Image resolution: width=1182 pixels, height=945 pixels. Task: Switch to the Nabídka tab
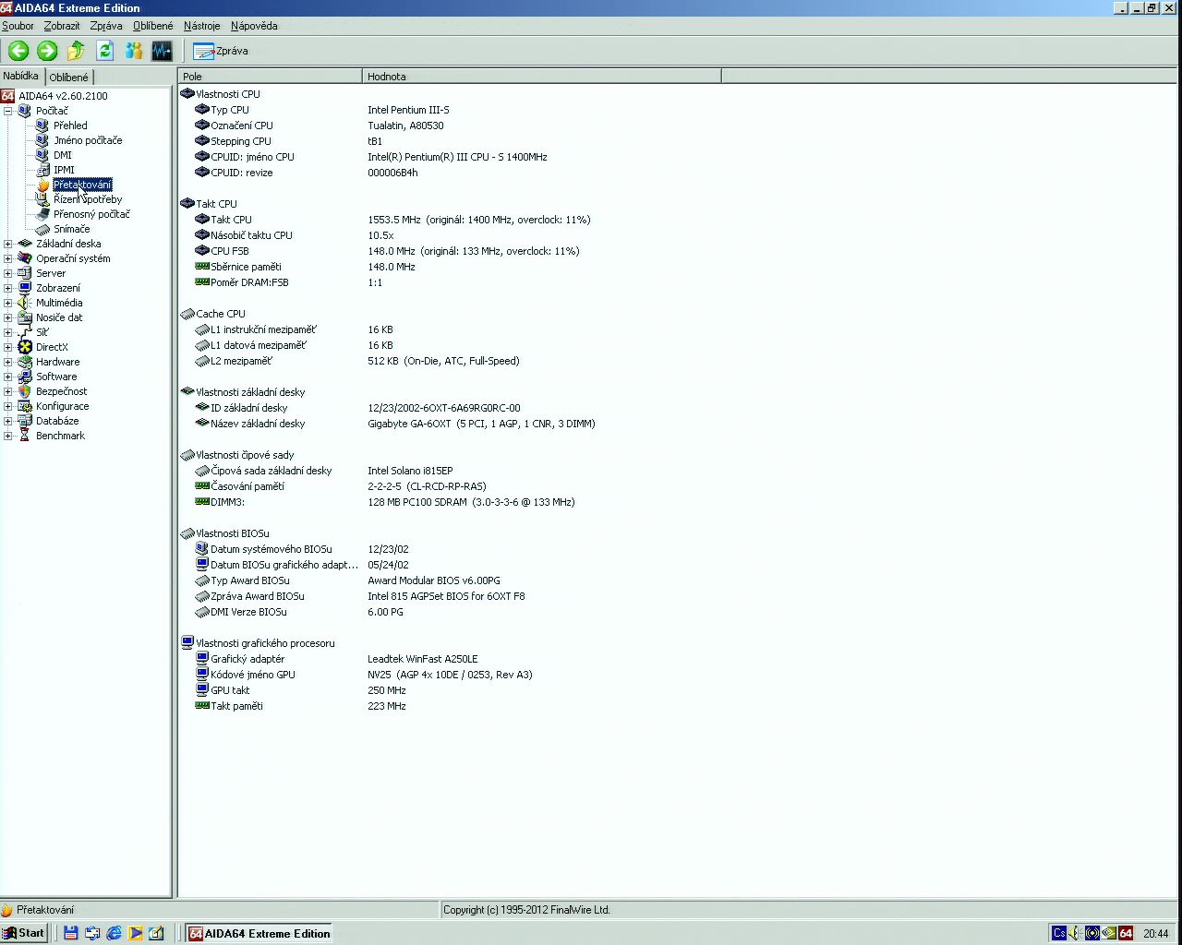pos(20,76)
